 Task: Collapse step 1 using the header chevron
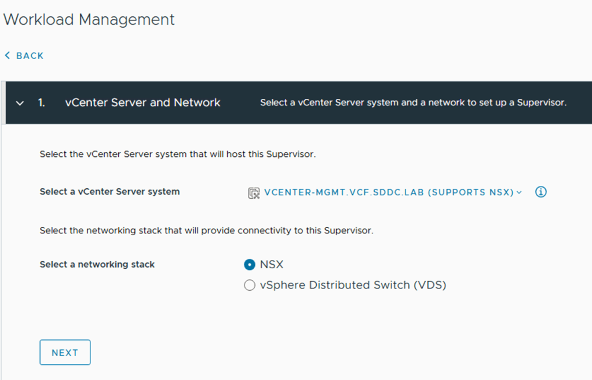pos(20,103)
